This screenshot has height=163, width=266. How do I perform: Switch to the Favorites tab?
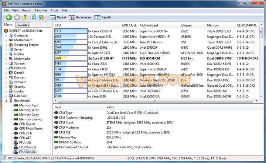click(x=23, y=25)
